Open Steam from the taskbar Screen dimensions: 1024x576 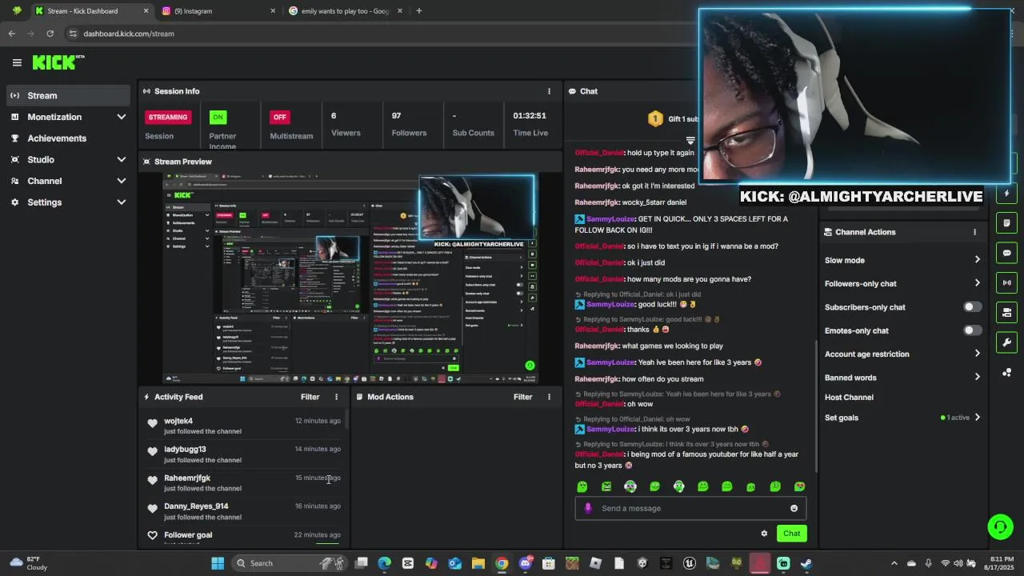click(x=806, y=563)
